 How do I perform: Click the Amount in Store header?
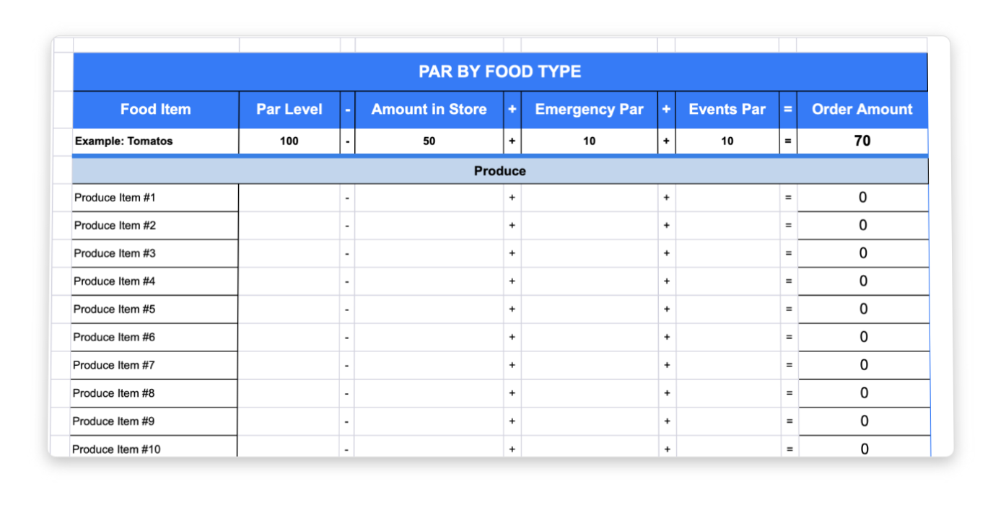429,110
